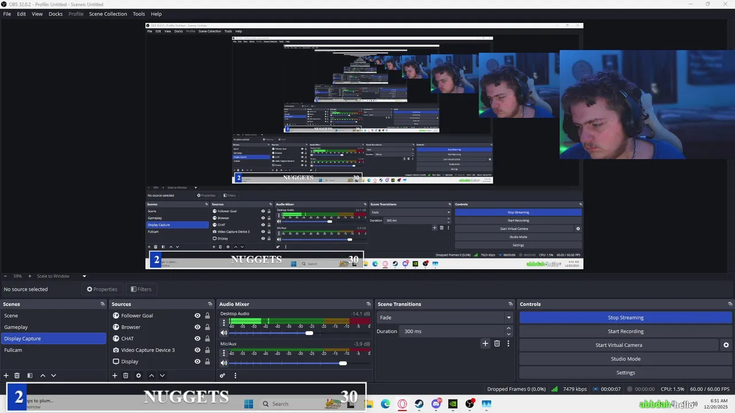The height and width of the screenshot is (413, 735).
Task: Move source down using Sources down arrow
Action: point(162,375)
